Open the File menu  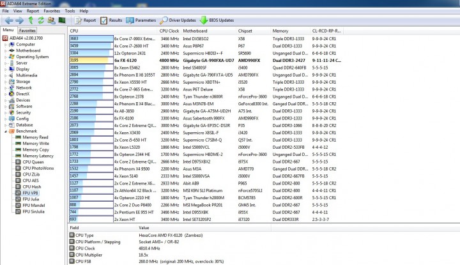(6, 11)
